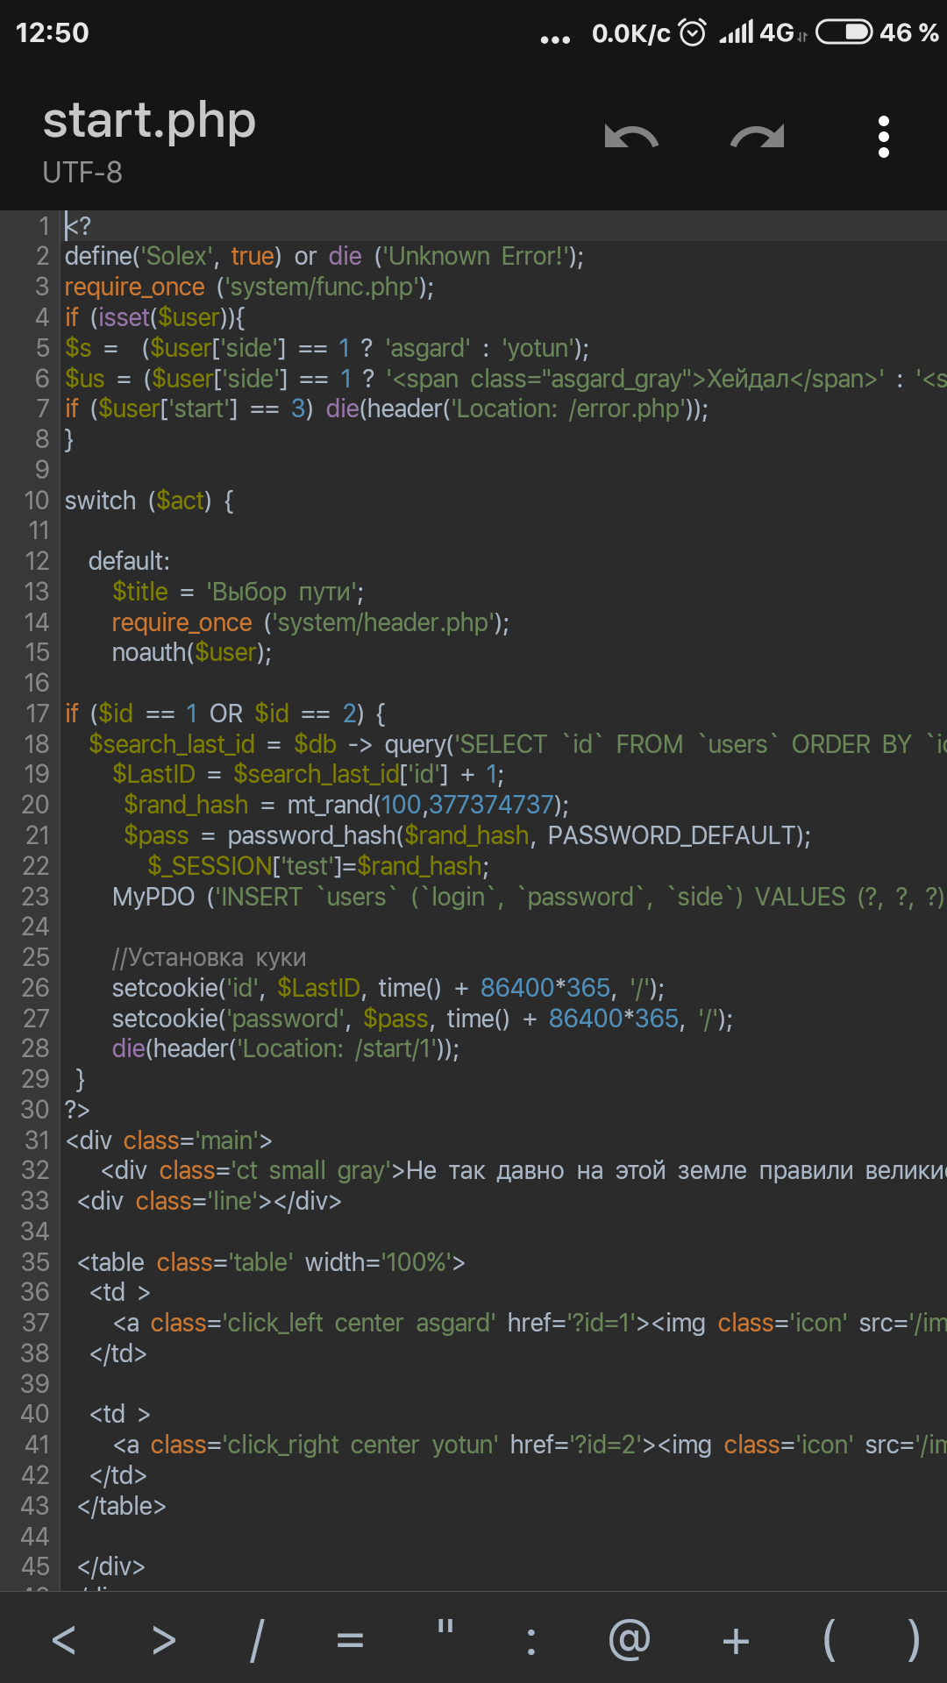Tap the alarm clock status icon

(693, 32)
